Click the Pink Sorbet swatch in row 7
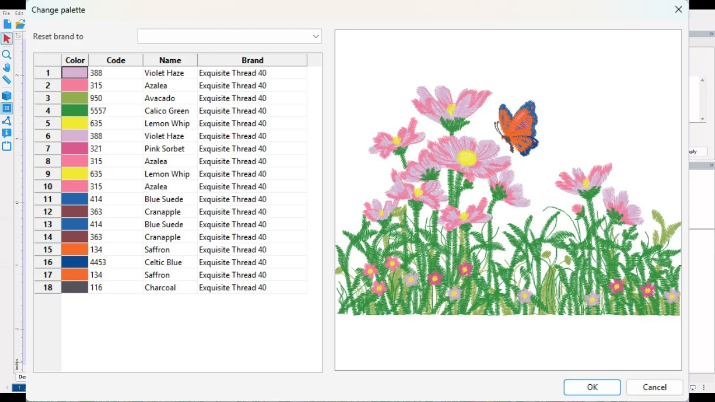Viewport: 715px width, 402px height. coord(75,149)
